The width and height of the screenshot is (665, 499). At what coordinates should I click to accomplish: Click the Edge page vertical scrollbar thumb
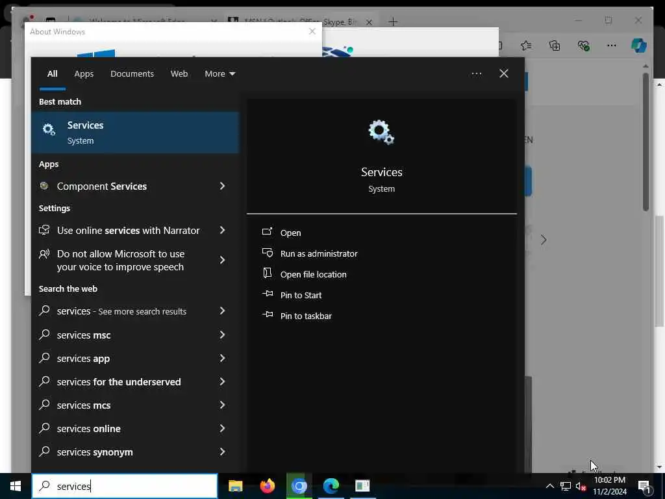pyautogui.click(x=646, y=142)
